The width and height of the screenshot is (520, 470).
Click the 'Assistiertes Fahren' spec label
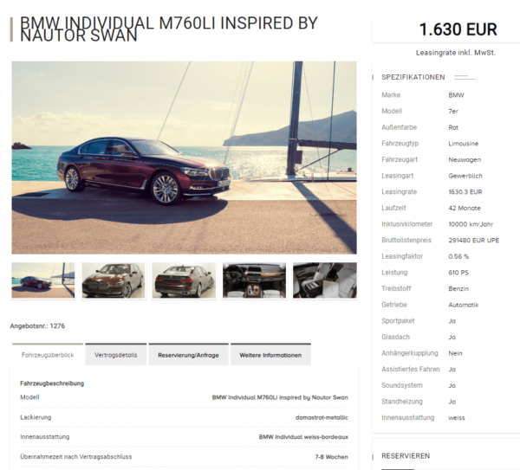[411, 370]
